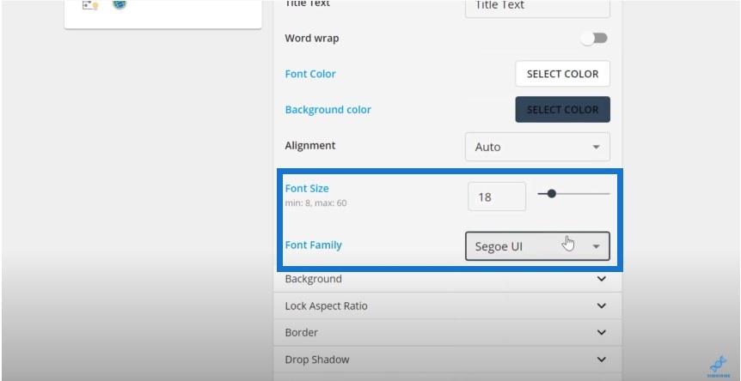Expand the Border section
Viewport: 741px width, 381px height.
(x=448, y=332)
